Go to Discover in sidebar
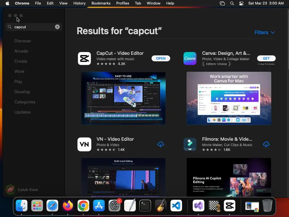 23,41
